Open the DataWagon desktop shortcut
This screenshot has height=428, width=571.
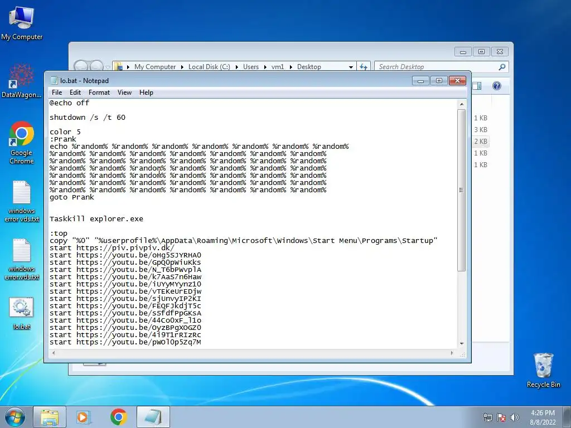pos(22,81)
